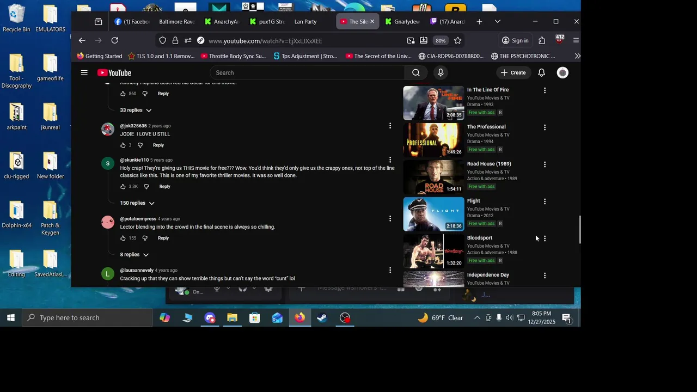Show site security padlock info
697x392 pixels.
pyautogui.click(x=175, y=40)
